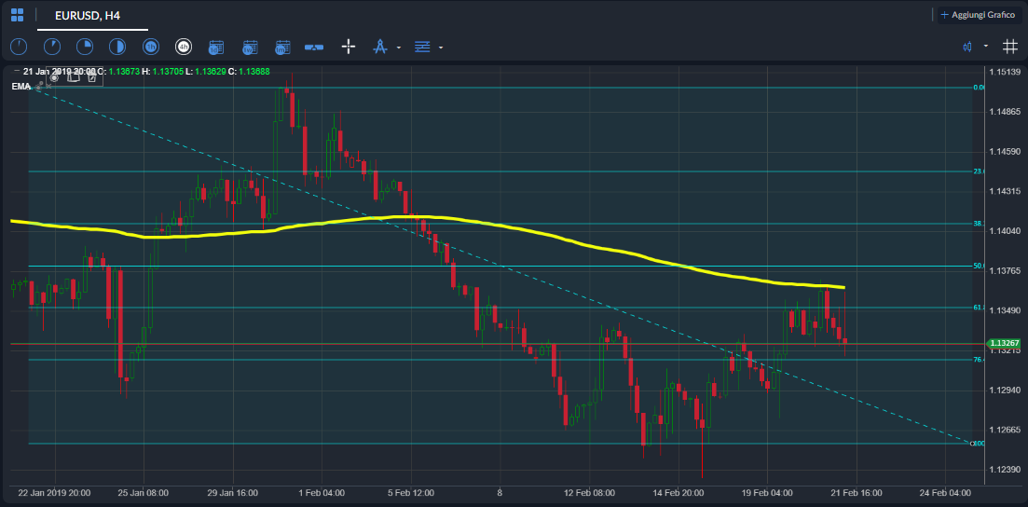
Task: Click the 21 Feb 16:00 date label
Action: click(857, 493)
